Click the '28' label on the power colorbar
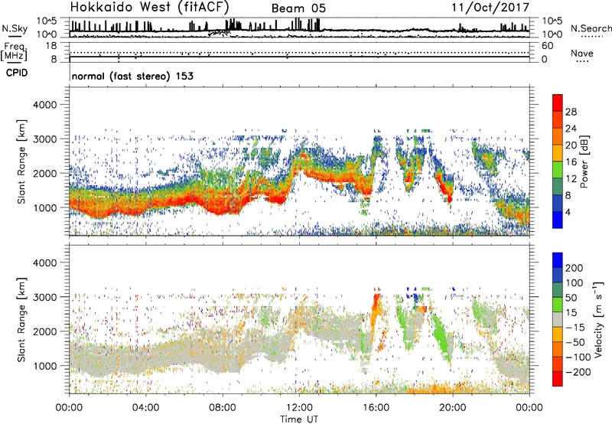The height and width of the screenshot is (424, 612). pyautogui.click(x=571, y=112)
